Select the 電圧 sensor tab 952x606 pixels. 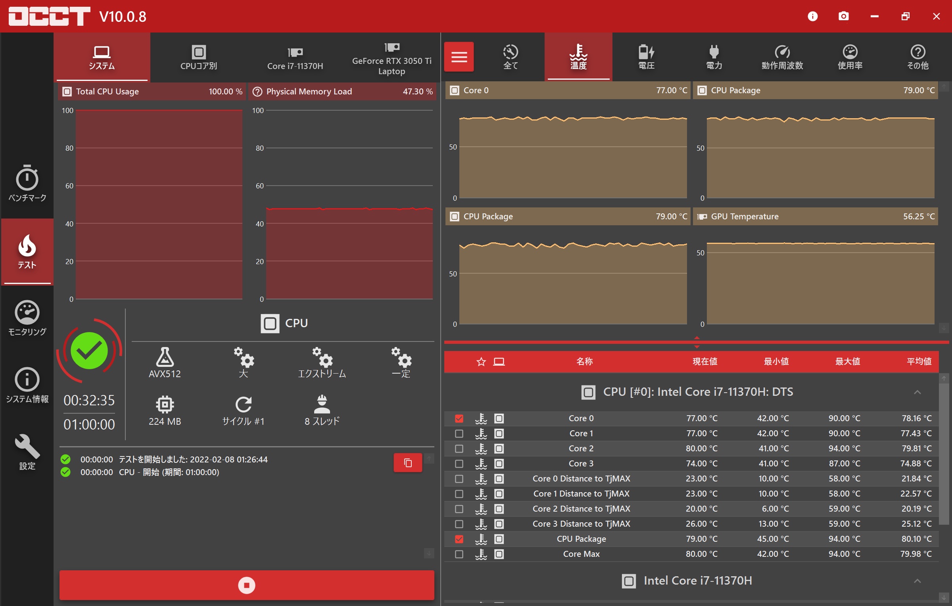646,57
